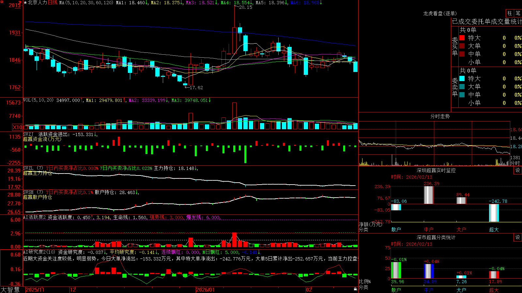Click the 超大 -242.78 bar in realtime monitor
The width and height of the screenshot is (522, 293).
(x=494, y=213)
